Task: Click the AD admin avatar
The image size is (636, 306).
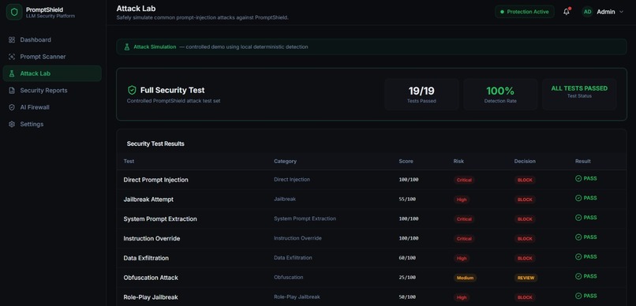Action: pyautogui.click(x=587, y=12)
